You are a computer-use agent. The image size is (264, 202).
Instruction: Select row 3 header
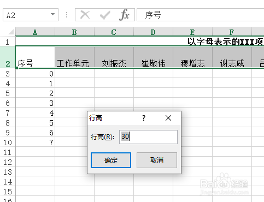8,74
